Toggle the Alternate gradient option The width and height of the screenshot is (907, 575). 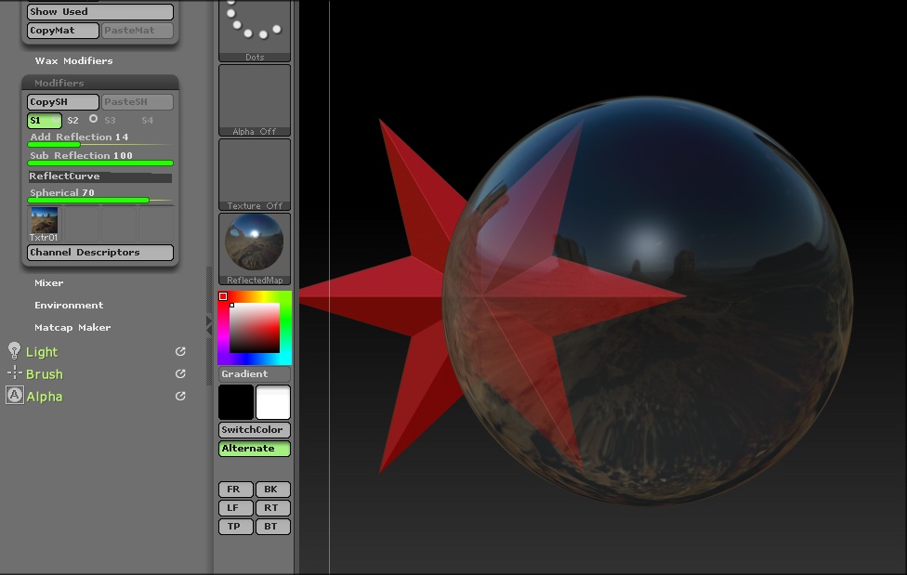254,449
